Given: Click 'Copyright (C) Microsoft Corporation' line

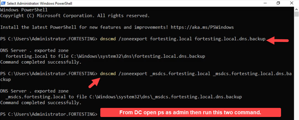Looking at the screenshot, I should [x=75, y=16].
